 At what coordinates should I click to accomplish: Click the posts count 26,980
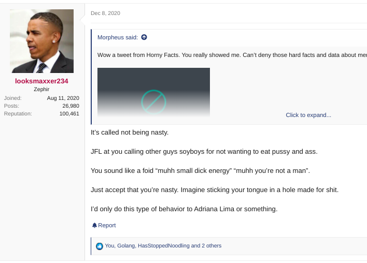point(70,106)
